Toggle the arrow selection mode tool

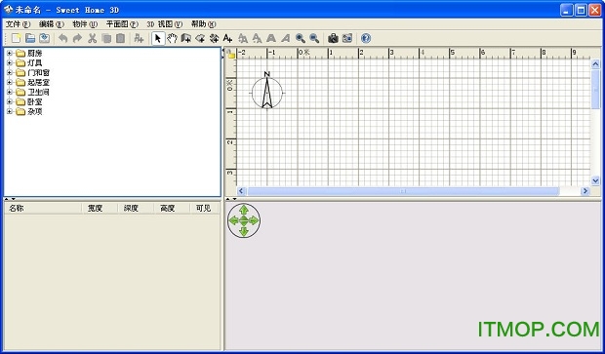[158, 38]
